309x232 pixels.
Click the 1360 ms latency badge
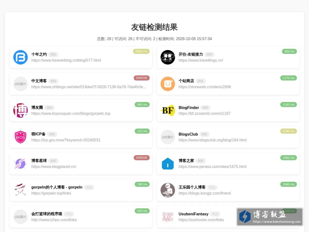pos(288,158)
